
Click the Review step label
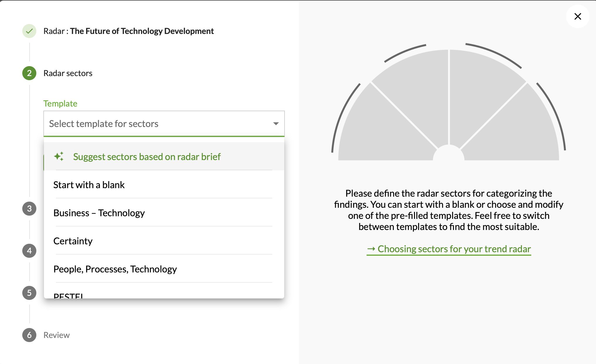point(57,335)
